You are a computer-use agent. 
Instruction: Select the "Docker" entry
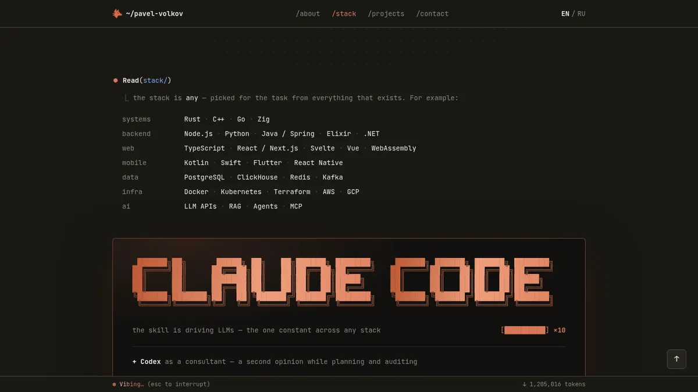(197, 192)
